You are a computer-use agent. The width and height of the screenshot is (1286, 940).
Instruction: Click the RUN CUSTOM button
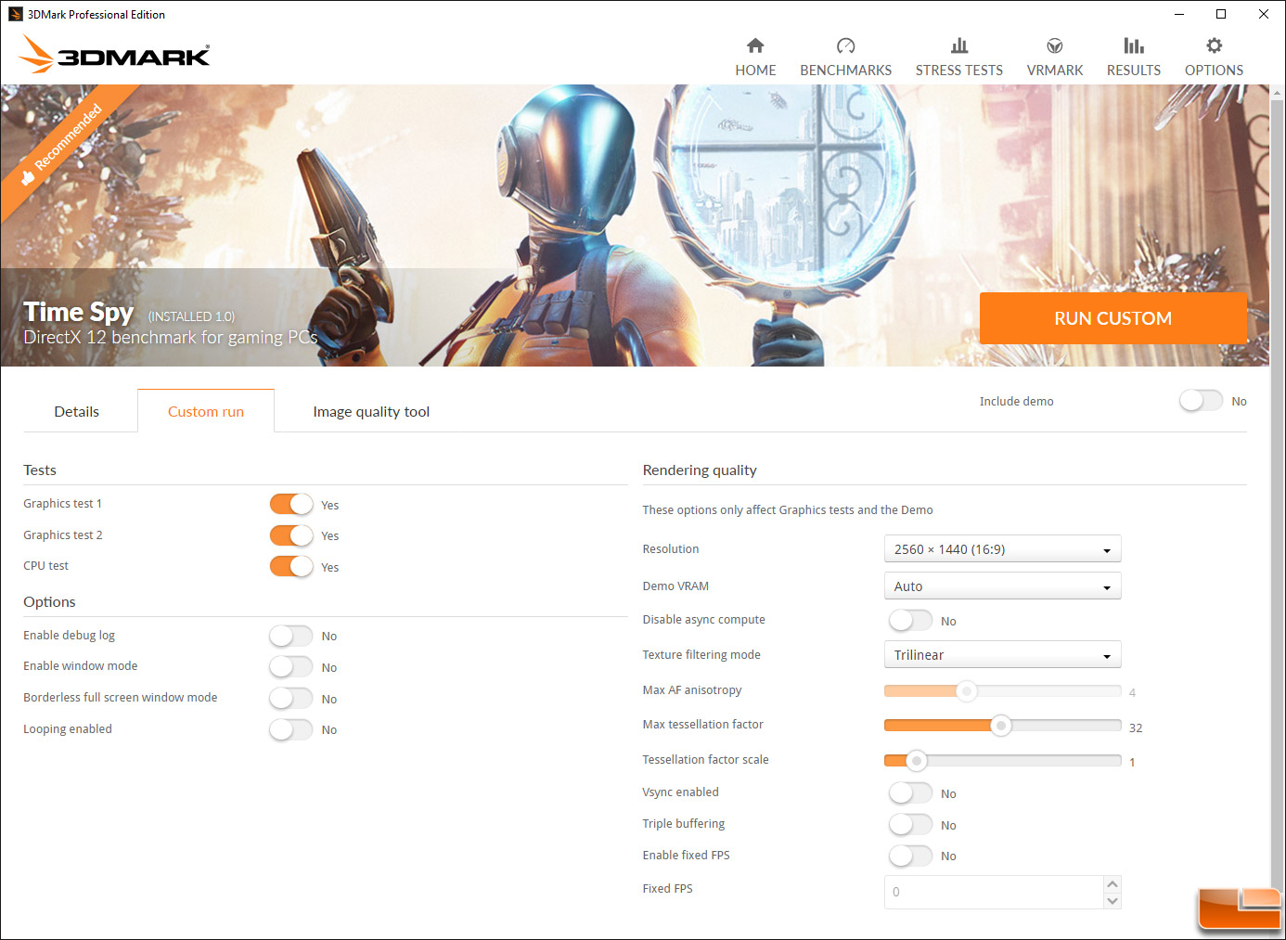coord(1112,318)
